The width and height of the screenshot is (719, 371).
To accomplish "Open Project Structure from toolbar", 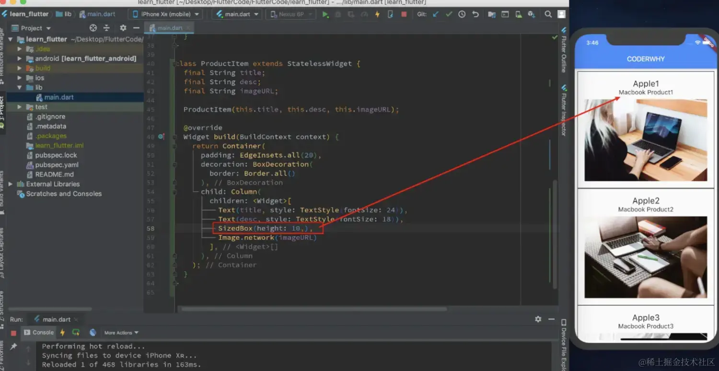I will pos(492,14).
